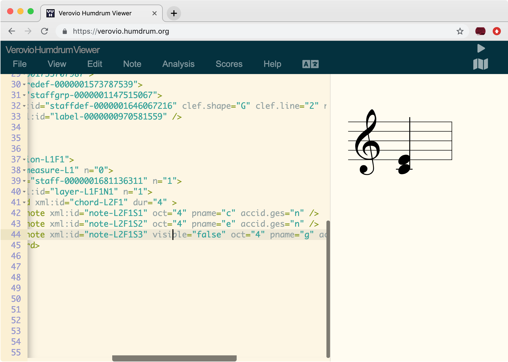Click the Verovio favicon on the browser tab
This screenshot has height=362, width=508.
(x=50, y=13)
